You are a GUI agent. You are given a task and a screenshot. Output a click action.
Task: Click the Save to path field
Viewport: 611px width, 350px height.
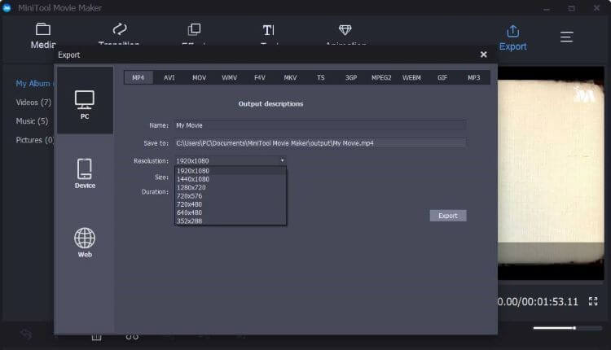(320, 143)
